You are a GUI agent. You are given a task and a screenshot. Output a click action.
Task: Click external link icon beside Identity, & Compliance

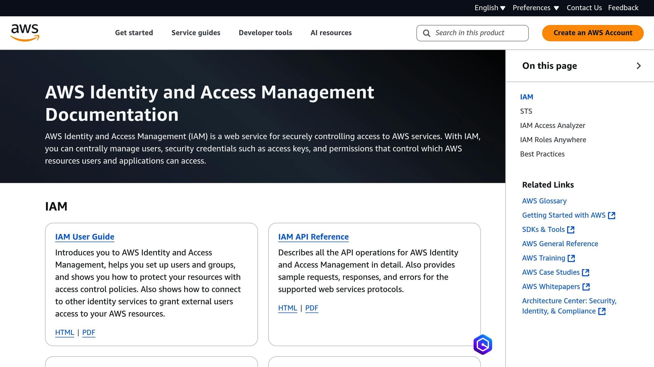click(602, 311)
